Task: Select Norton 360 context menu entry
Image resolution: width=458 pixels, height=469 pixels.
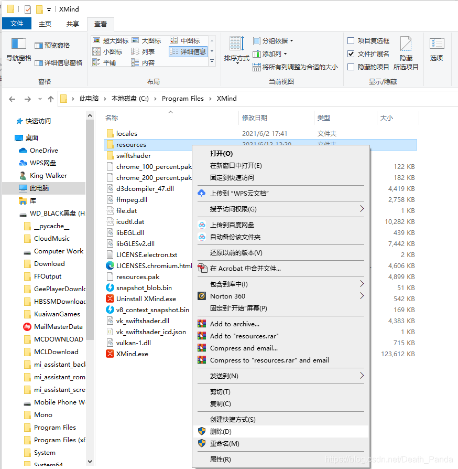Action: pyautogui.click(x=227, y=296)
